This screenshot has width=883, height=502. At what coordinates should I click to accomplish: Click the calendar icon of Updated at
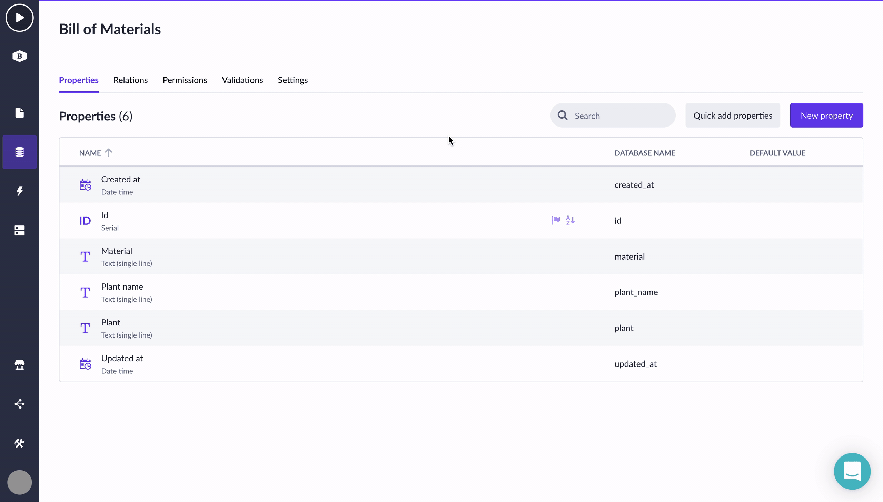85,364
